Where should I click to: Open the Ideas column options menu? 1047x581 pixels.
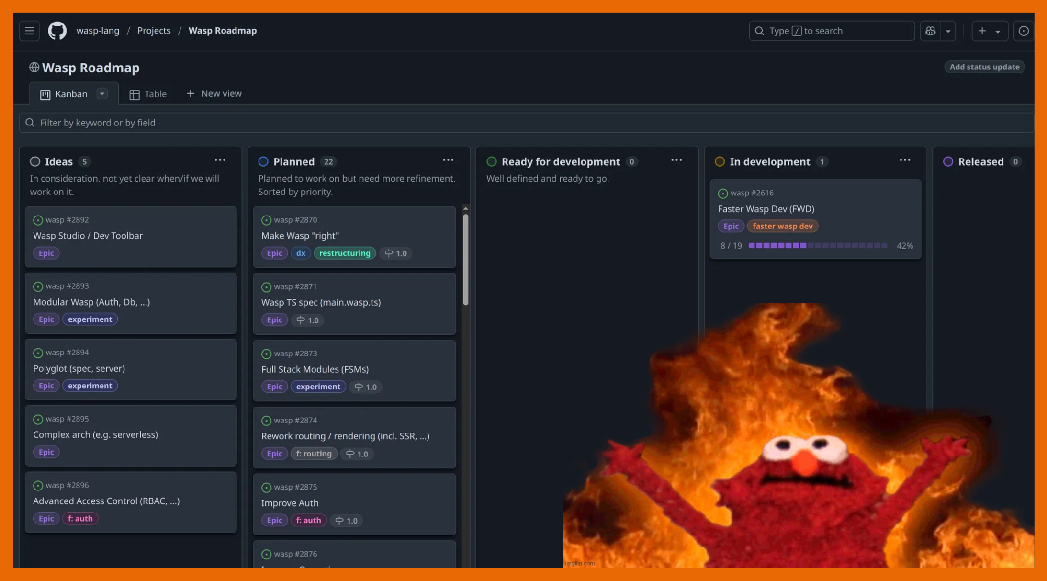220,160
